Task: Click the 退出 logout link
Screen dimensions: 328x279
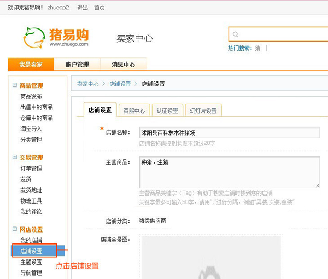Action: point(83,8)
